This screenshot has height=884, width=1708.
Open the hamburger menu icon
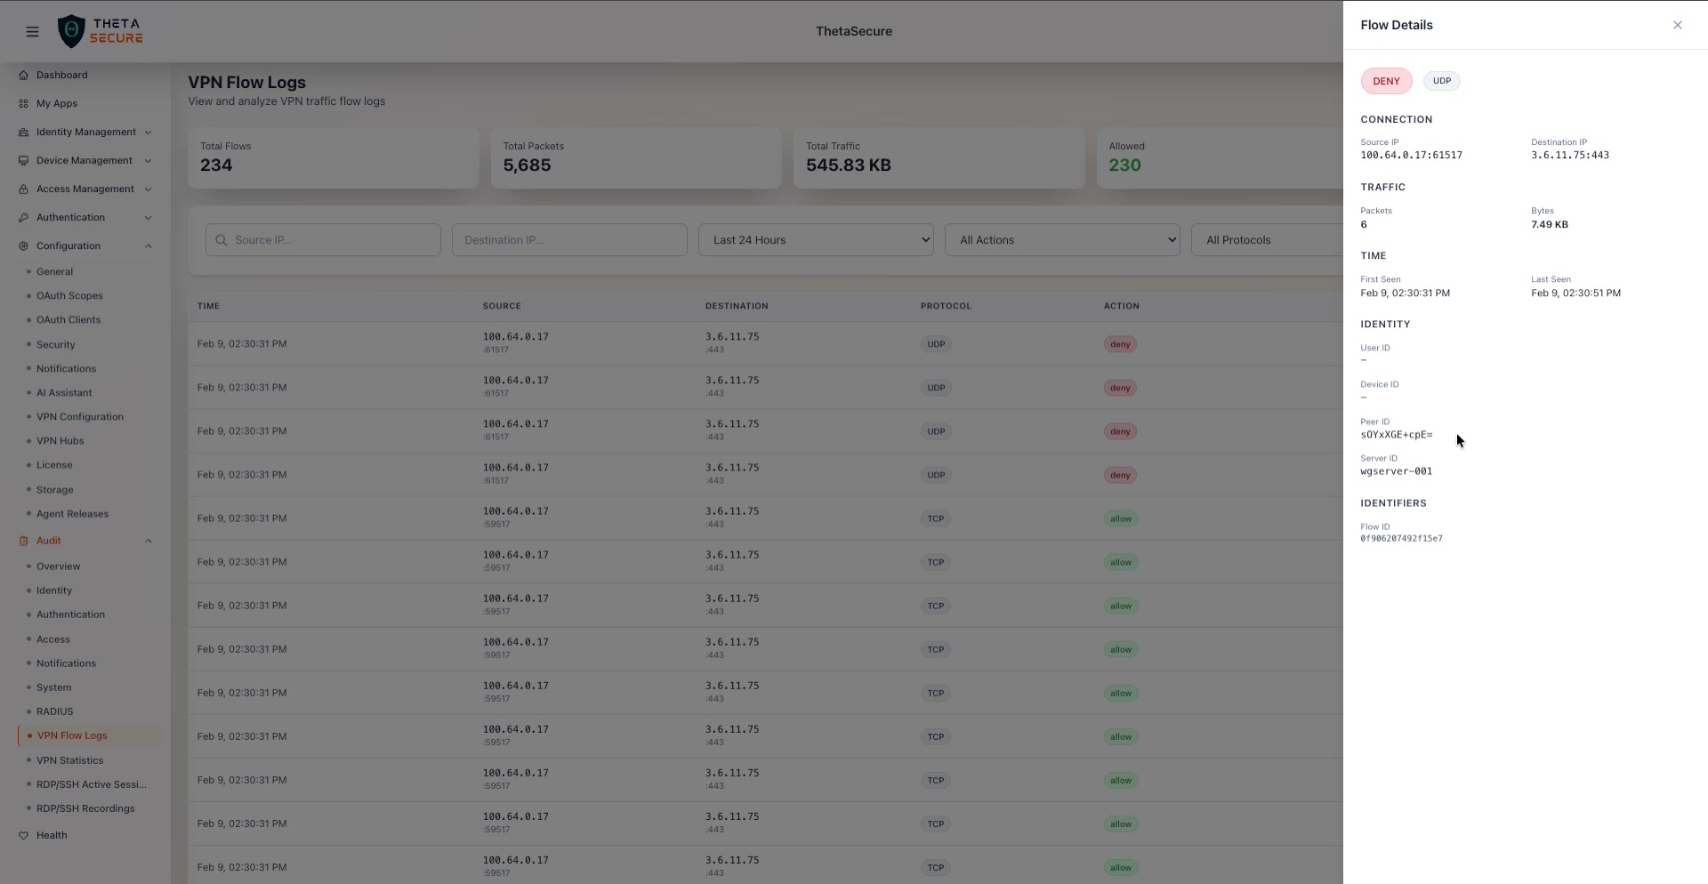[x=33, y=32]
